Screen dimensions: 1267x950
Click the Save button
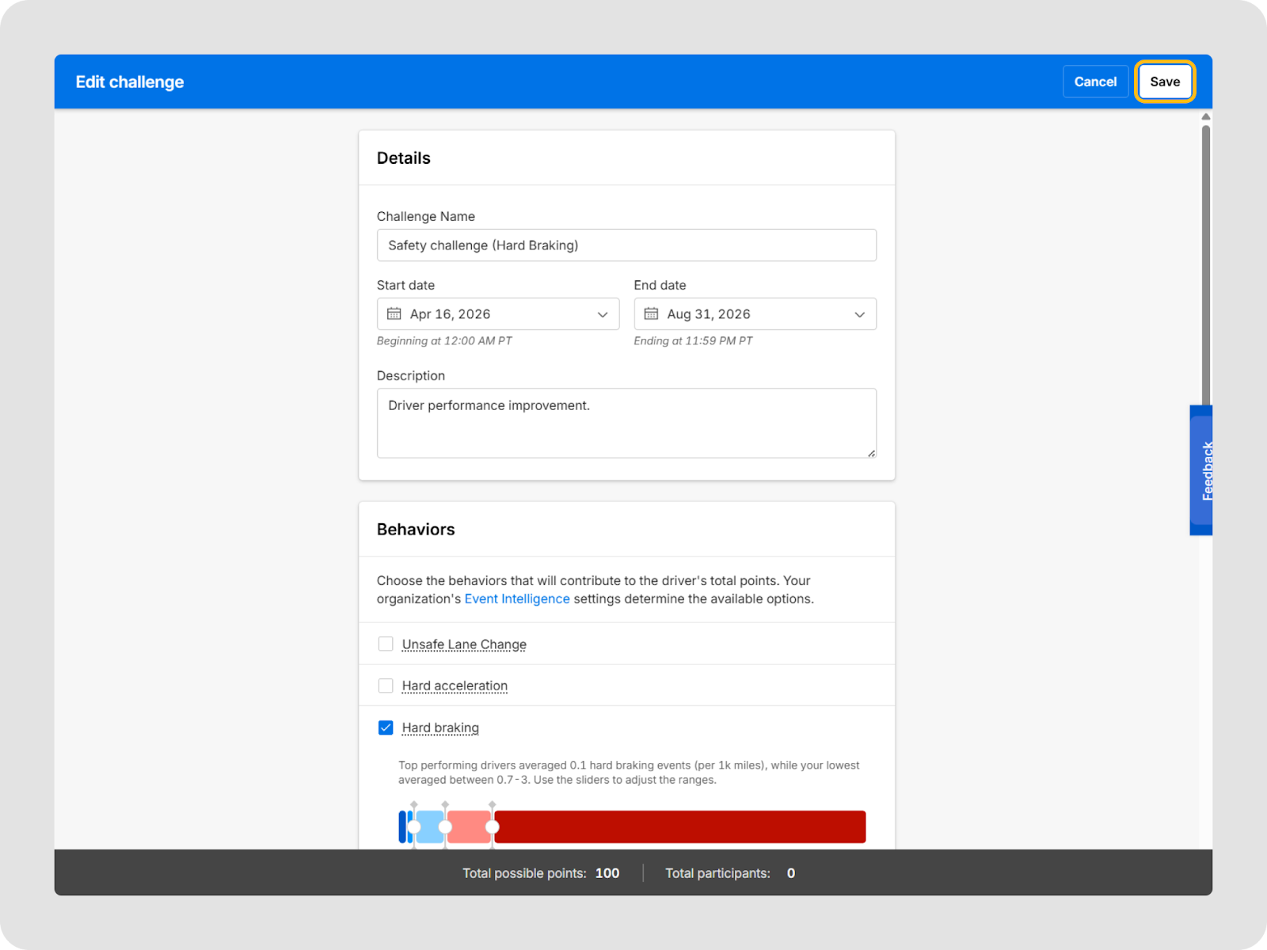(1164, 82)
